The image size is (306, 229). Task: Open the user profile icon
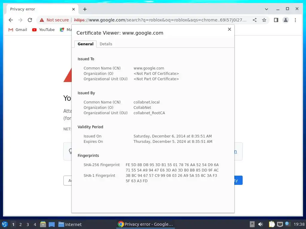point(285,20)
